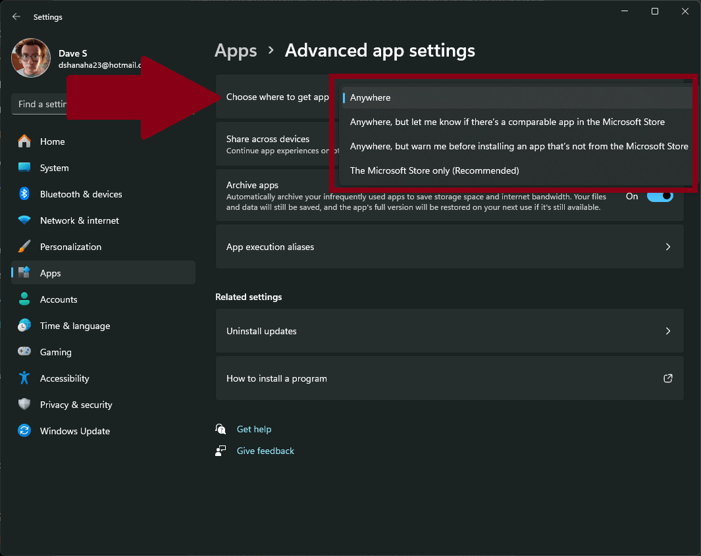This screenshot has height=556, width=701.
Task: Expand App execution aliases
Action: click(450, 247)
